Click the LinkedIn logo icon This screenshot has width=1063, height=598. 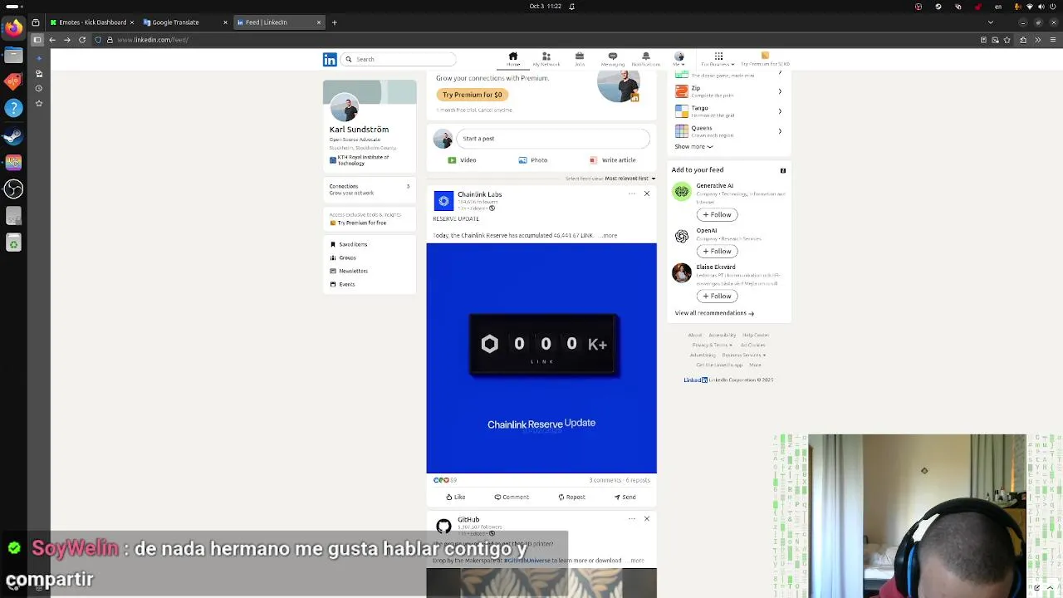330,59
